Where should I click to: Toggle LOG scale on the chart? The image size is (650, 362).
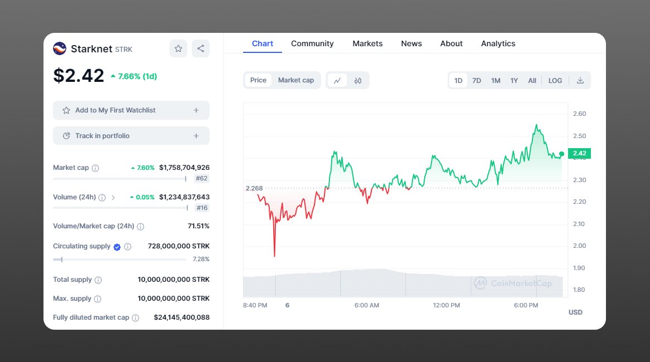pyautogui.click(x=555, y=80)
